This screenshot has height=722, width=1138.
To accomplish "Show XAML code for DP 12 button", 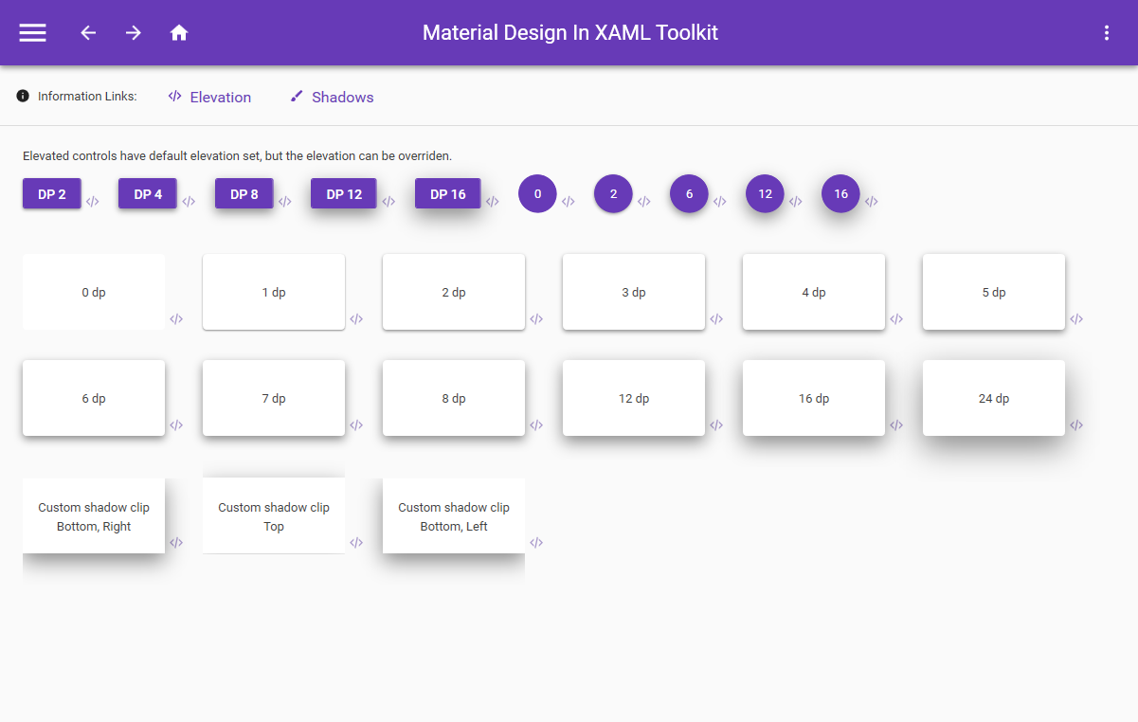I will (x=388, y=202).
